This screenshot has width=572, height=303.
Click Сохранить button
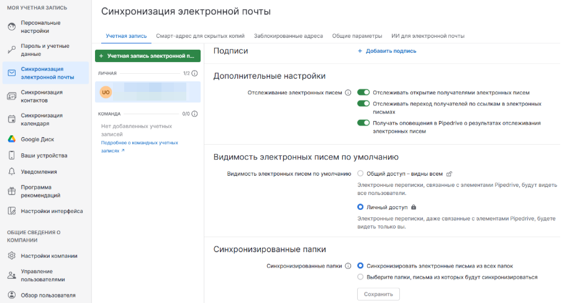378,294
